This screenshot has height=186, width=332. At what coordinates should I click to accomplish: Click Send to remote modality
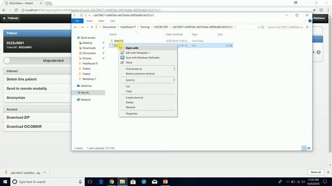coord(27,88)
